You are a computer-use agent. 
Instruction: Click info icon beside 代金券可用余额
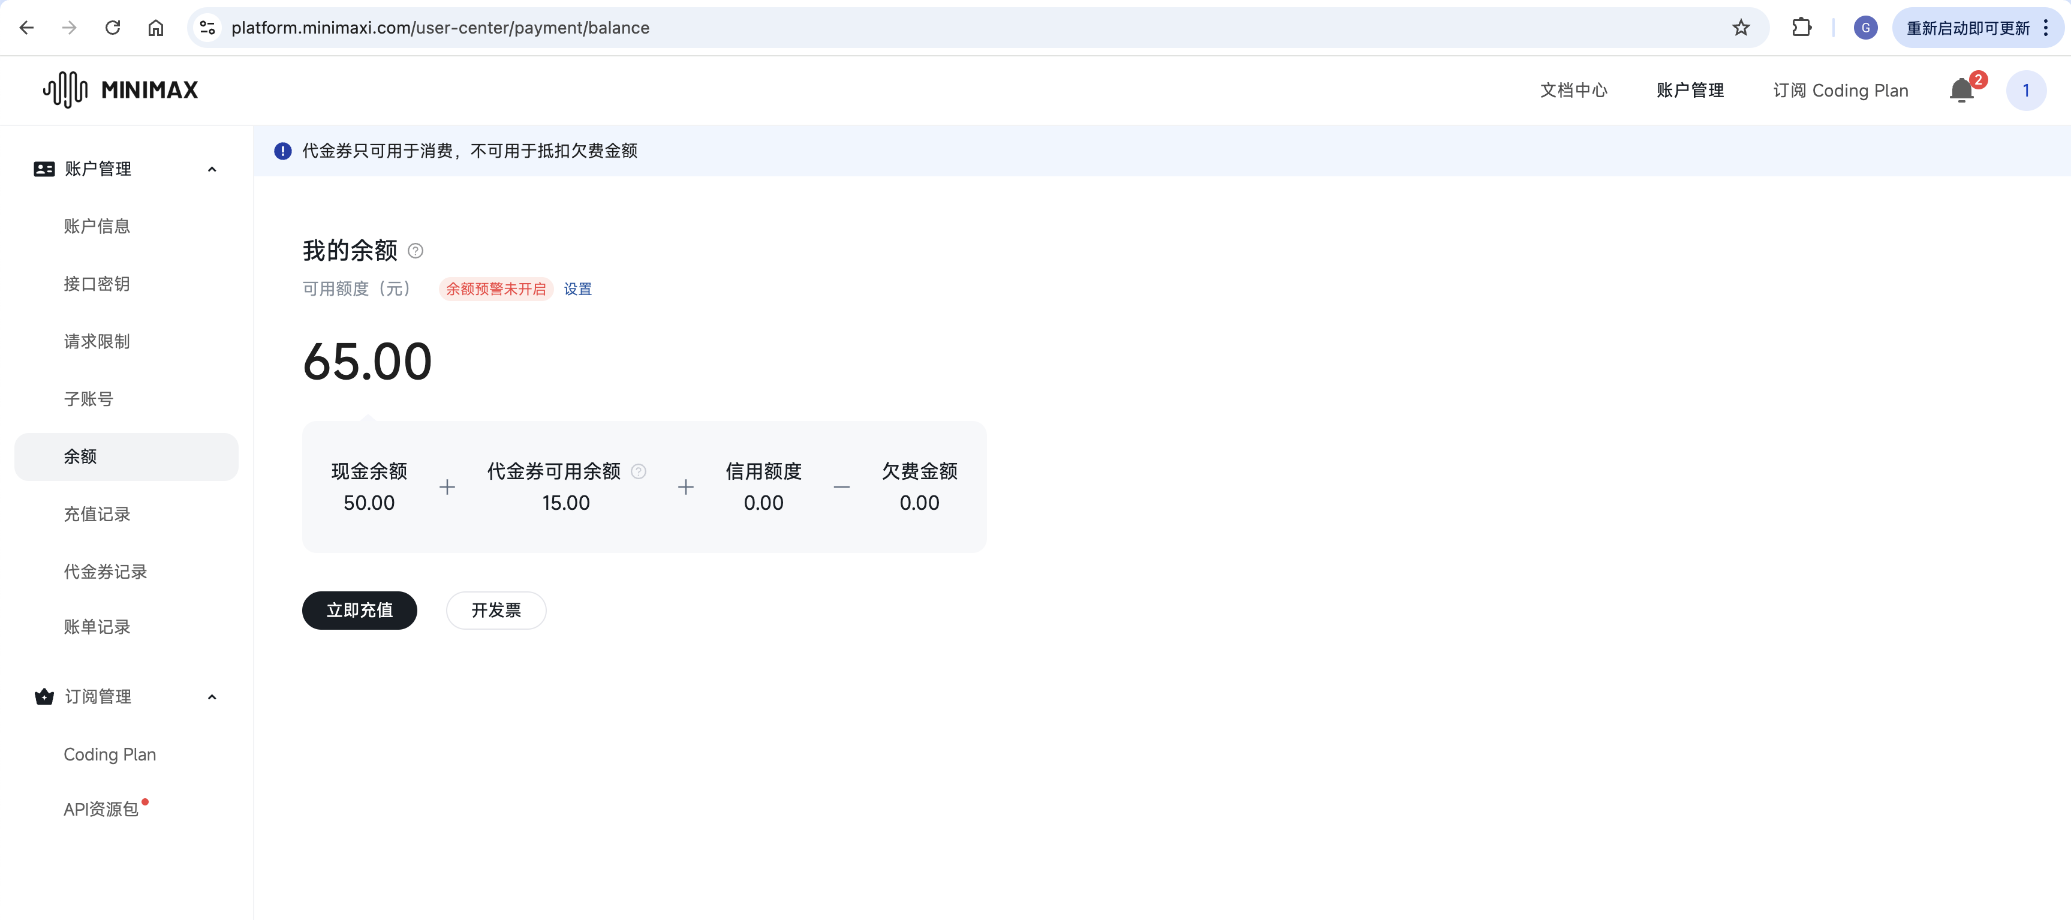[639, 471]
